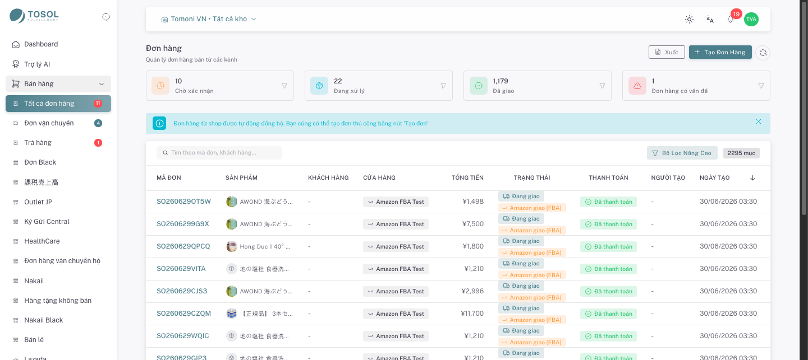Focus the order search field
The width and height of the screenshot is (808, 360).
coord(219,153)
